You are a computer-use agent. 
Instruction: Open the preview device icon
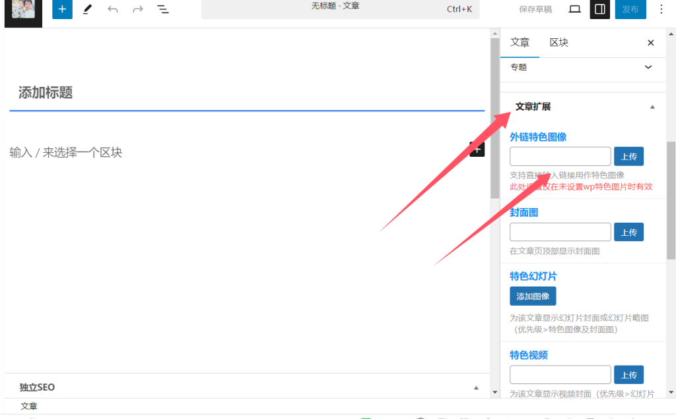(575, 9)
